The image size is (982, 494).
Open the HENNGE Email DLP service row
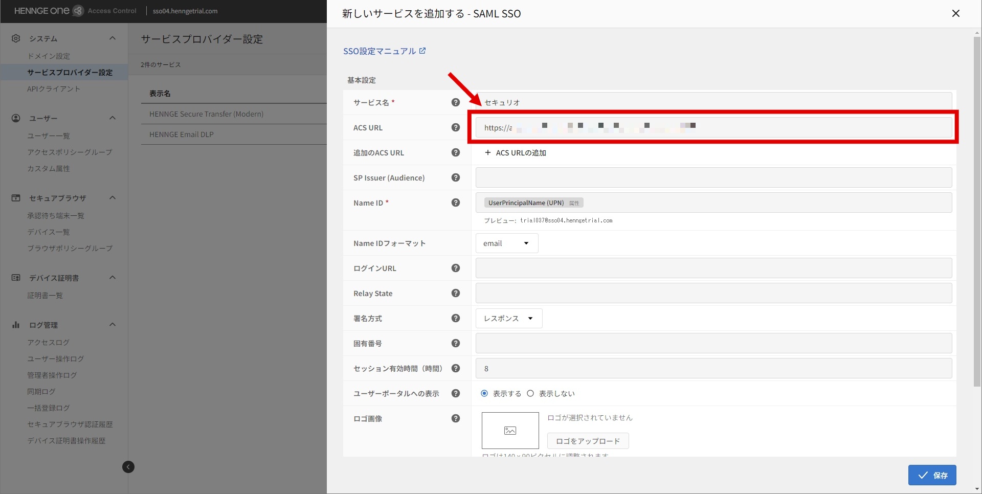(x=234, y=134)
